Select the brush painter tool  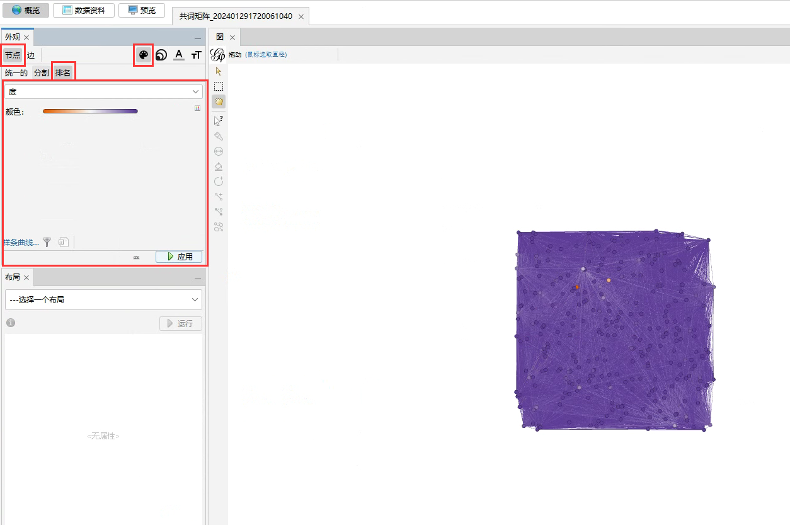pyautogui.click(x=219, y=136)
